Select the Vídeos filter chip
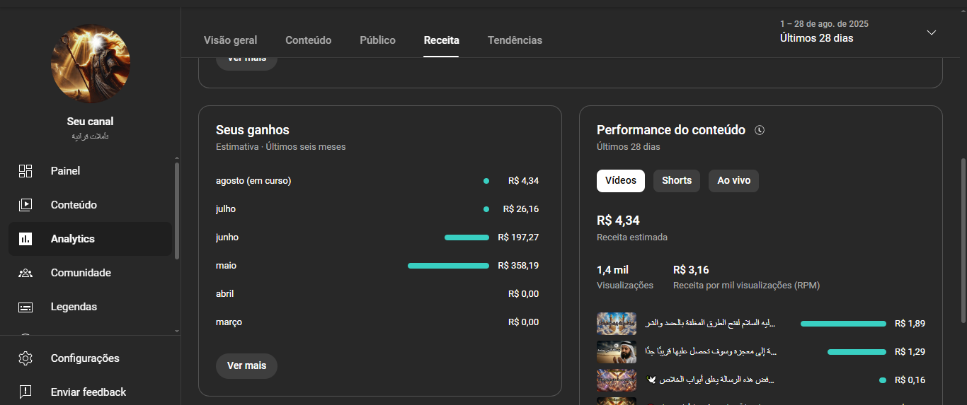 point(621,180)
